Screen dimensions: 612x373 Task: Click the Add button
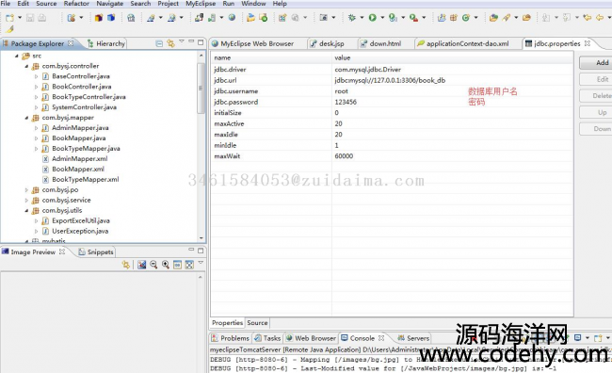[597, 62]
